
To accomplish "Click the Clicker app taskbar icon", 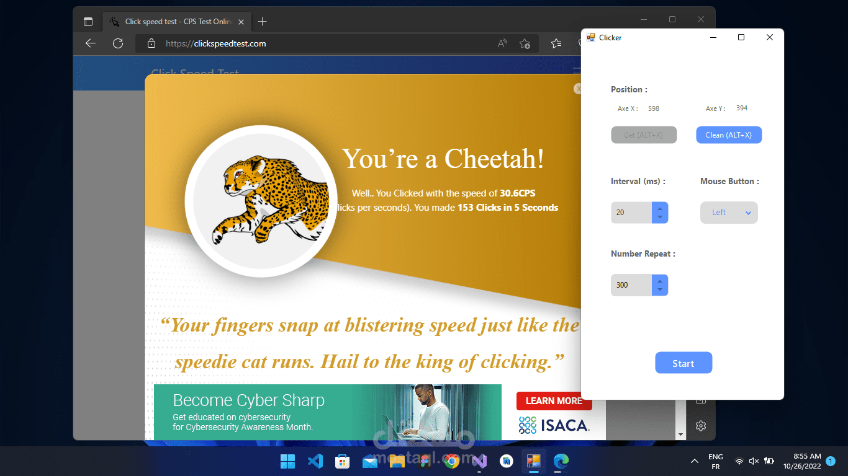I will pyautogui.click(x=534, y=461).
